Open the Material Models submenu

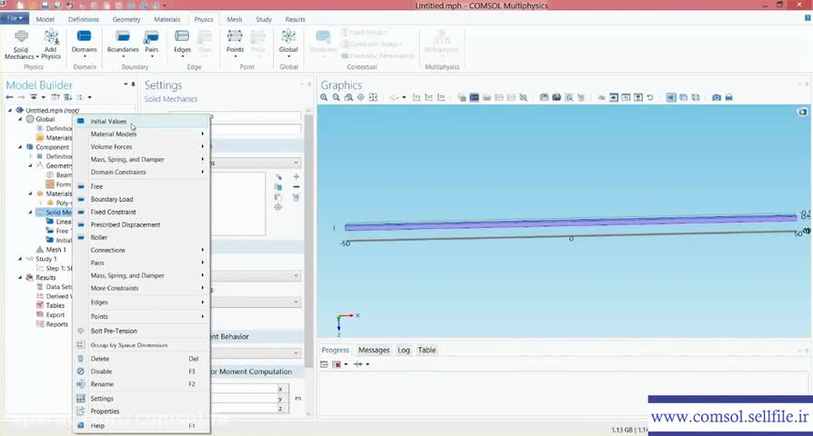pyautogui.click(x=142, y=134)
